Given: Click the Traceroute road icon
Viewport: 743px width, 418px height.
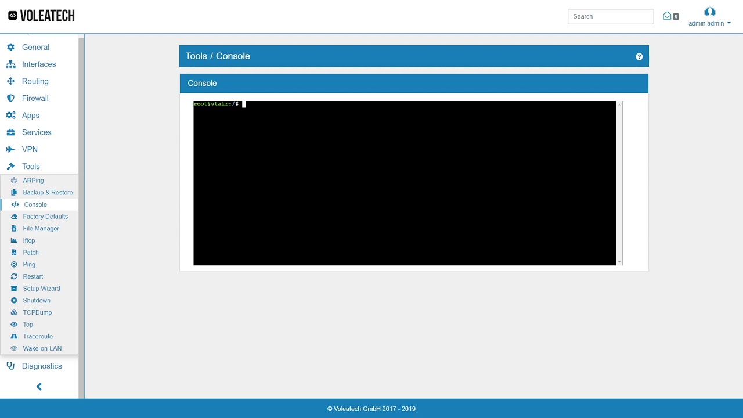Looking at the screenshot, I should (x=14, y=336).
